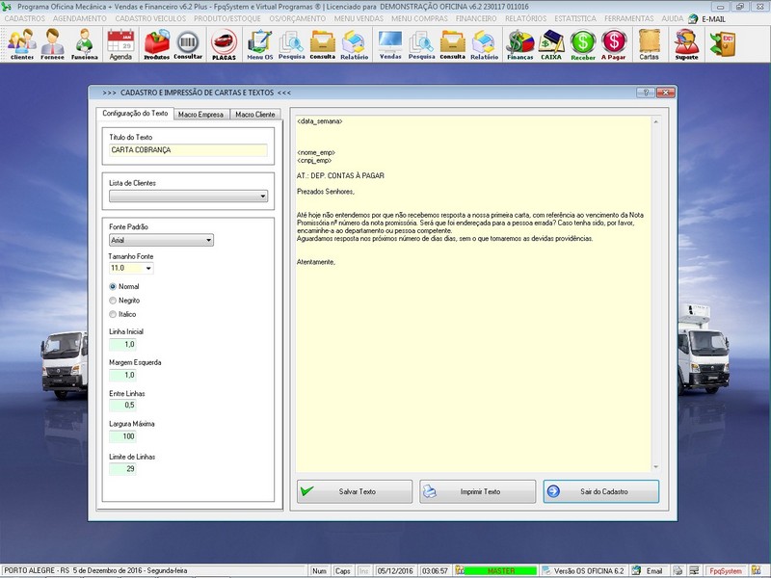Open the Clientes toolbar icon
Viewport: 771px width, 578px height.
pos(21,44)
